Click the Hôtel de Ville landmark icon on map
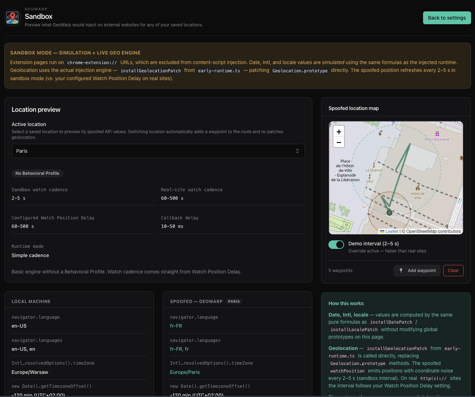Viewport: 475px width, 397px height. pos(418,188)
